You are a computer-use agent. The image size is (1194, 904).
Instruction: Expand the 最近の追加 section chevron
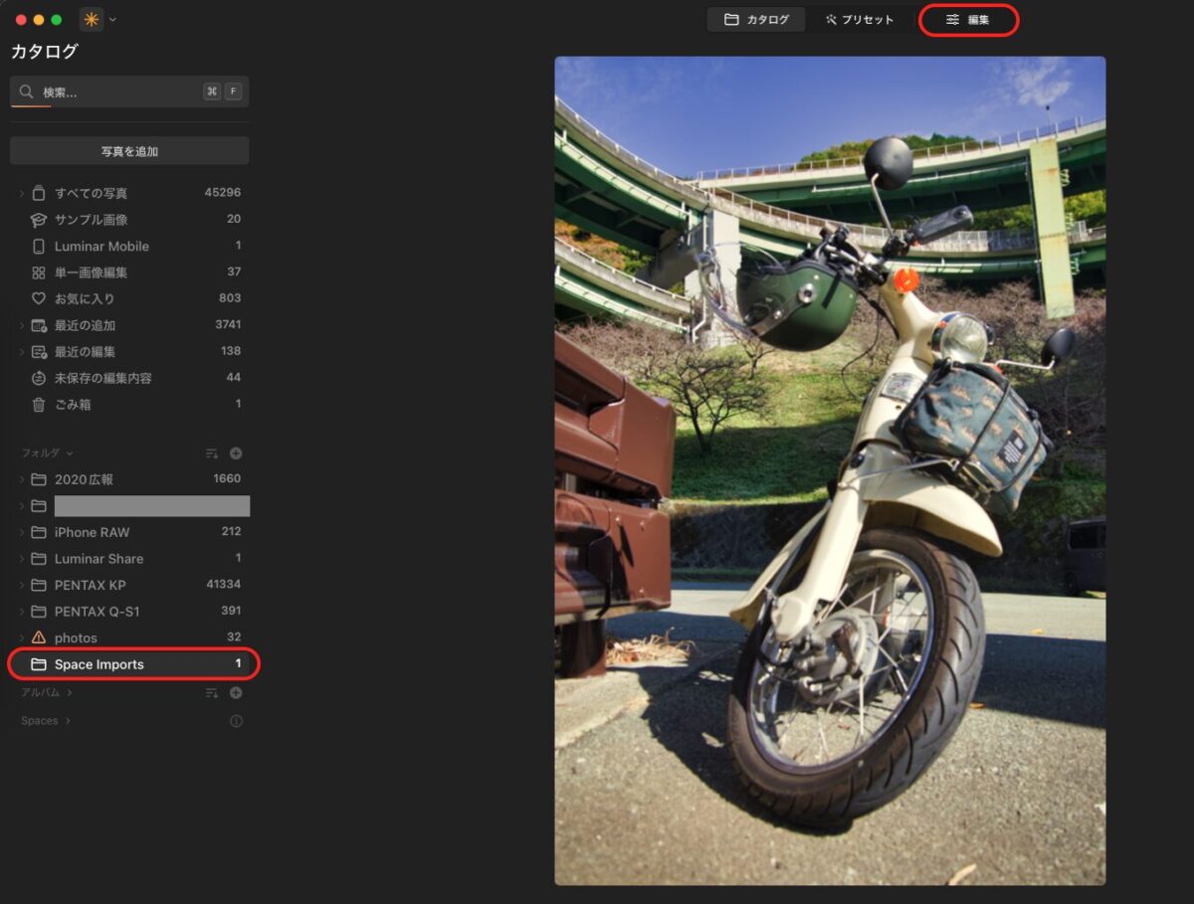22,325
